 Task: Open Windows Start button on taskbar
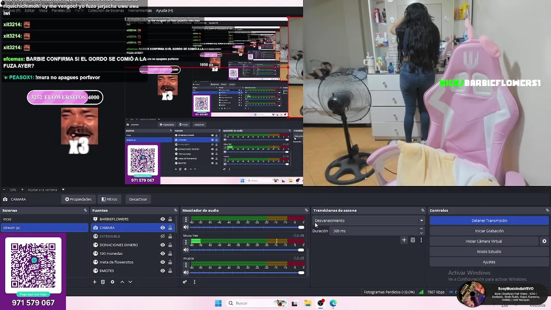tap(218, 303)
